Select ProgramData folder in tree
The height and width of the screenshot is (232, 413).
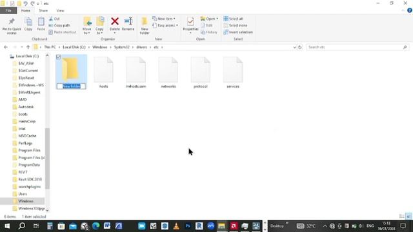29,165
